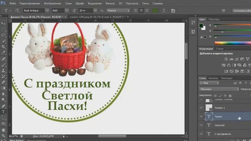Open the Book Antiqua font family dropdown
This screenshot has width=251, height=141.
coord(47,11)
